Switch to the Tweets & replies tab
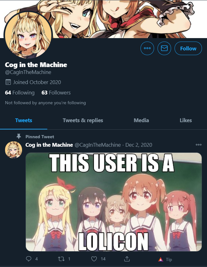 click(83, 120)
